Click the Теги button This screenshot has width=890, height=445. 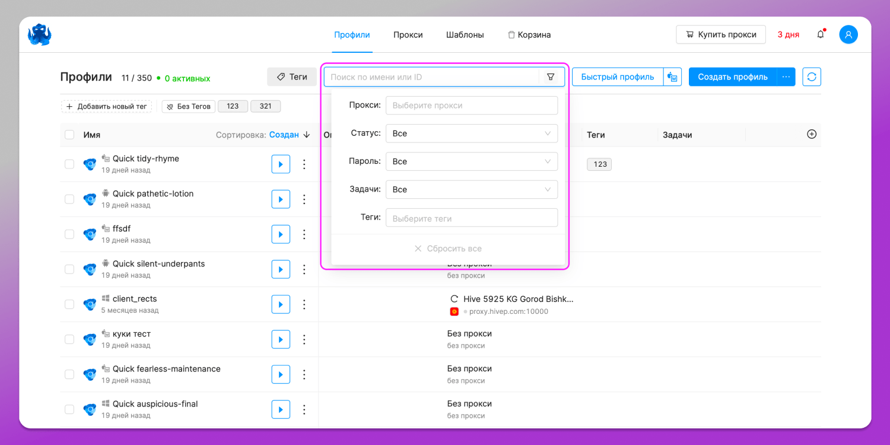[292, 77]
